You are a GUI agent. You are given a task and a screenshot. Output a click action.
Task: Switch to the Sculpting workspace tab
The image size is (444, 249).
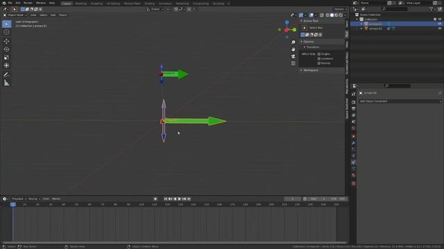point(96,3)
